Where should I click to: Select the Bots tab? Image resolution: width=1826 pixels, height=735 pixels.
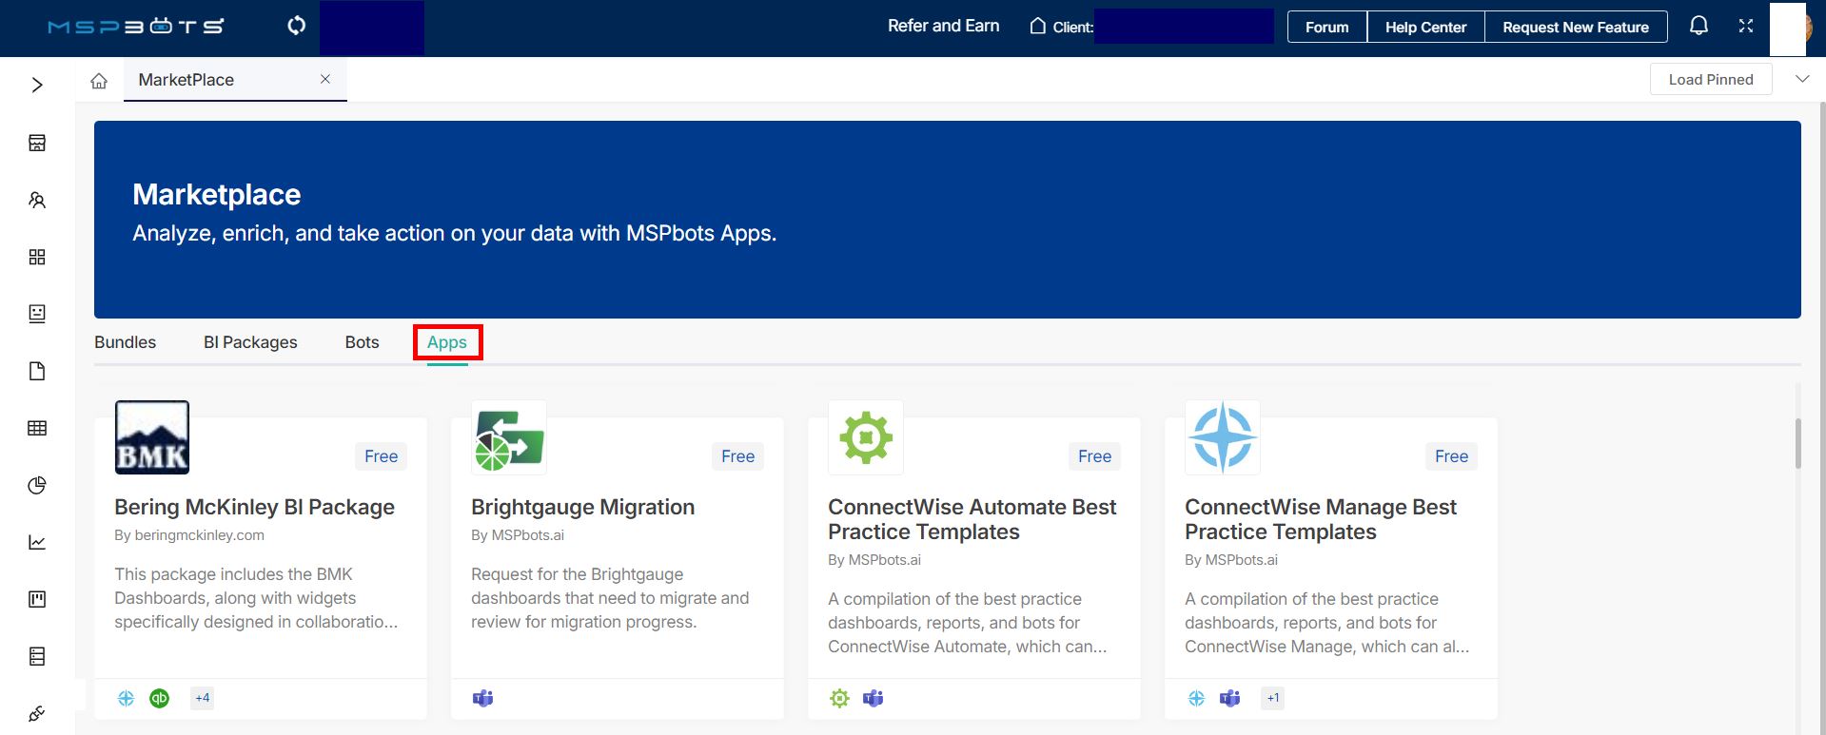tap(362, 342)
